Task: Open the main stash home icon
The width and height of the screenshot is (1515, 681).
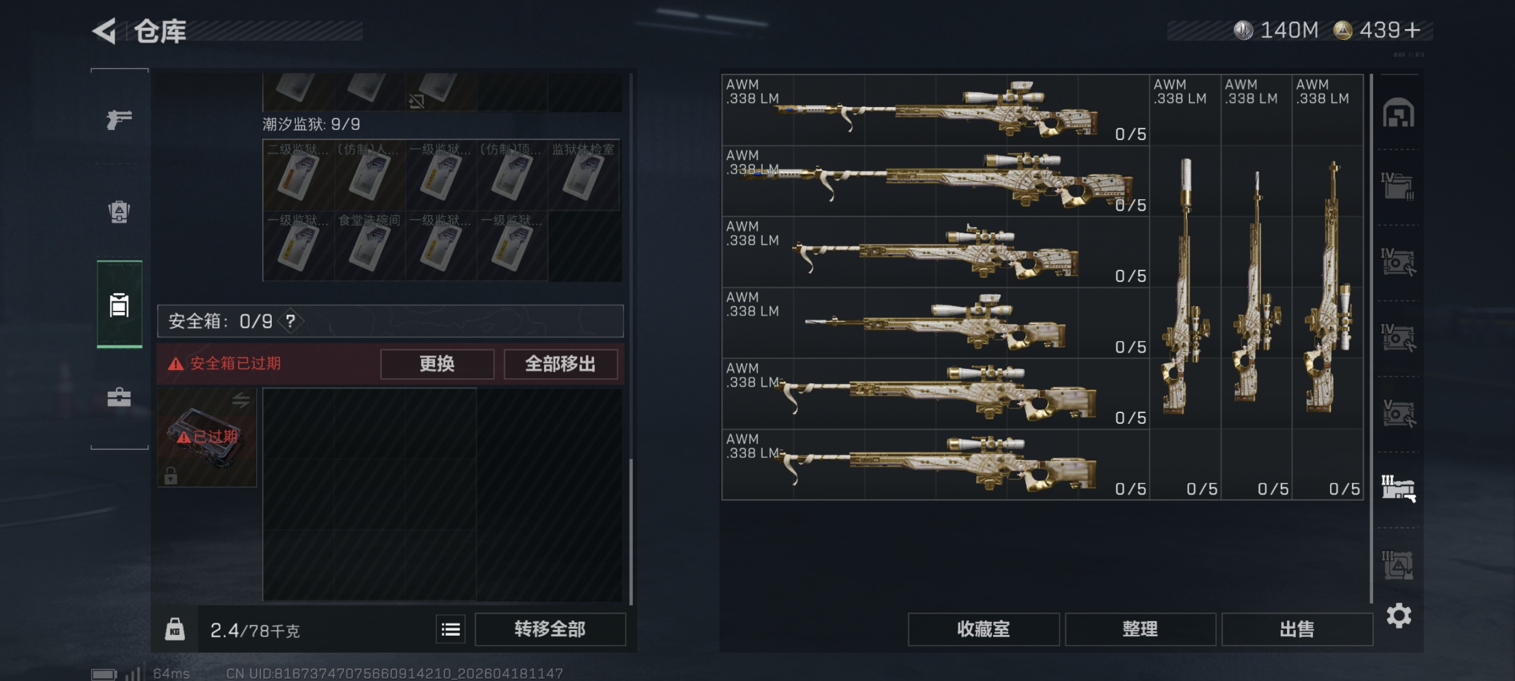Action: 1399,112
